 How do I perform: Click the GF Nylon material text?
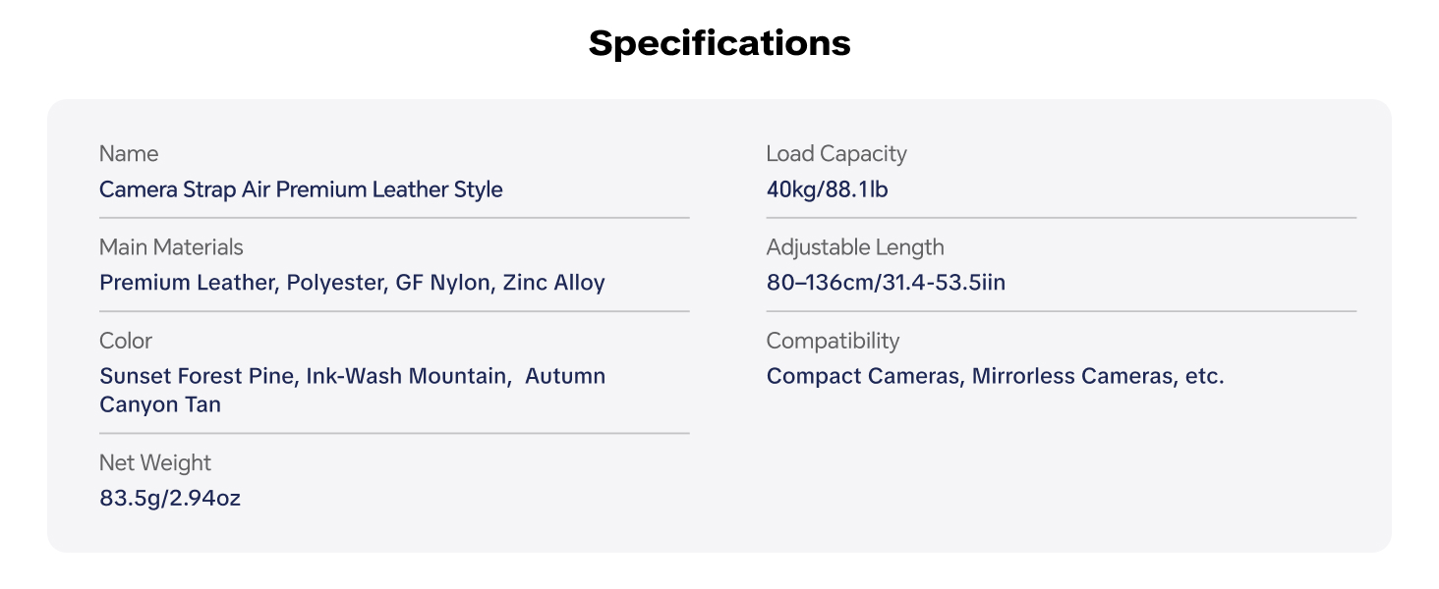click(442, 283)
